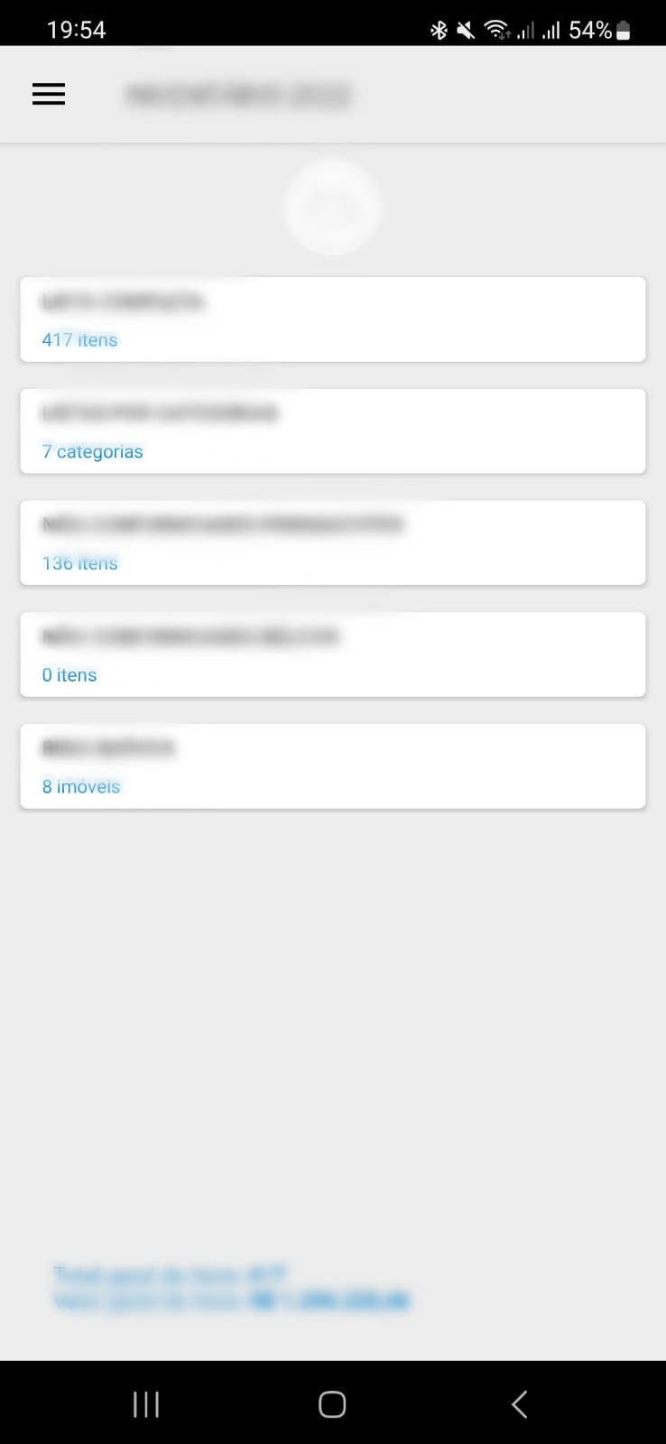Open the card showing 8 imóveis

[333, 766]
